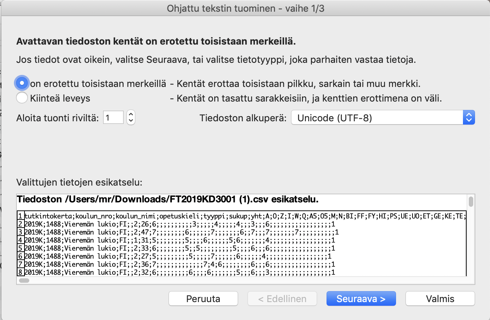This screenshot has height=320, width=490.
Task: Decrease the start row with stepper down arrow
Action: pyautogui.click(x=131, y=121)
